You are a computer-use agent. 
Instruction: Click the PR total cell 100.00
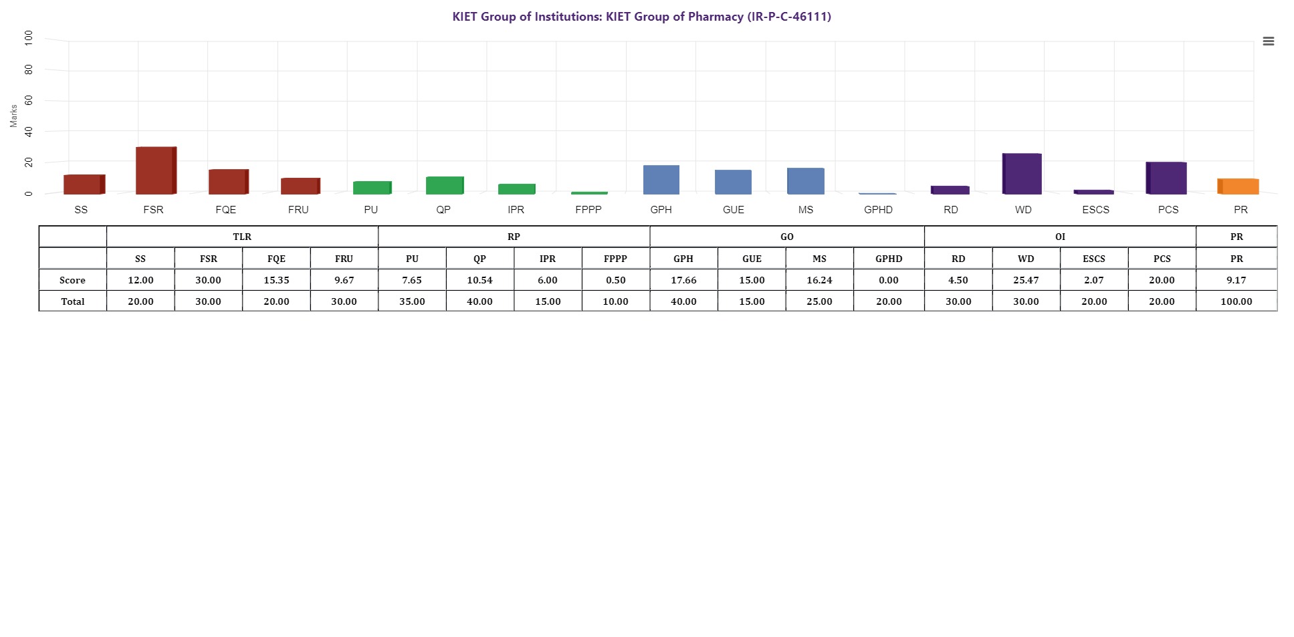tap(1236, 301)
